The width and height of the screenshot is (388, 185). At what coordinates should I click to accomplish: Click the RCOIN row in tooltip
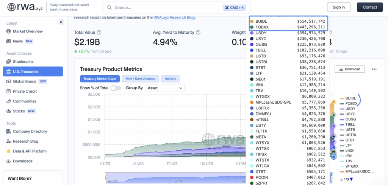point(288,177)
